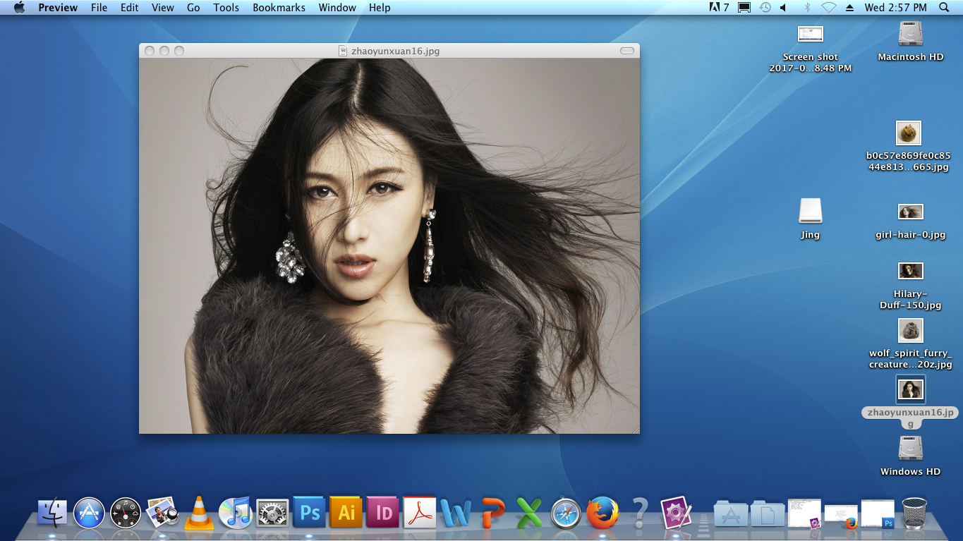The height and width of the screenshot is (541, 963).
Task: Click the image in Preview window
Action: (x=389, y=245)
